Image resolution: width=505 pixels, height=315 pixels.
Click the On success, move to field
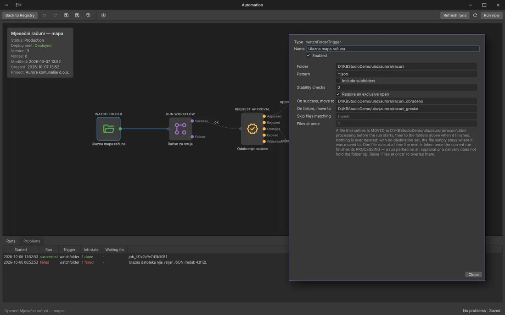406,101
